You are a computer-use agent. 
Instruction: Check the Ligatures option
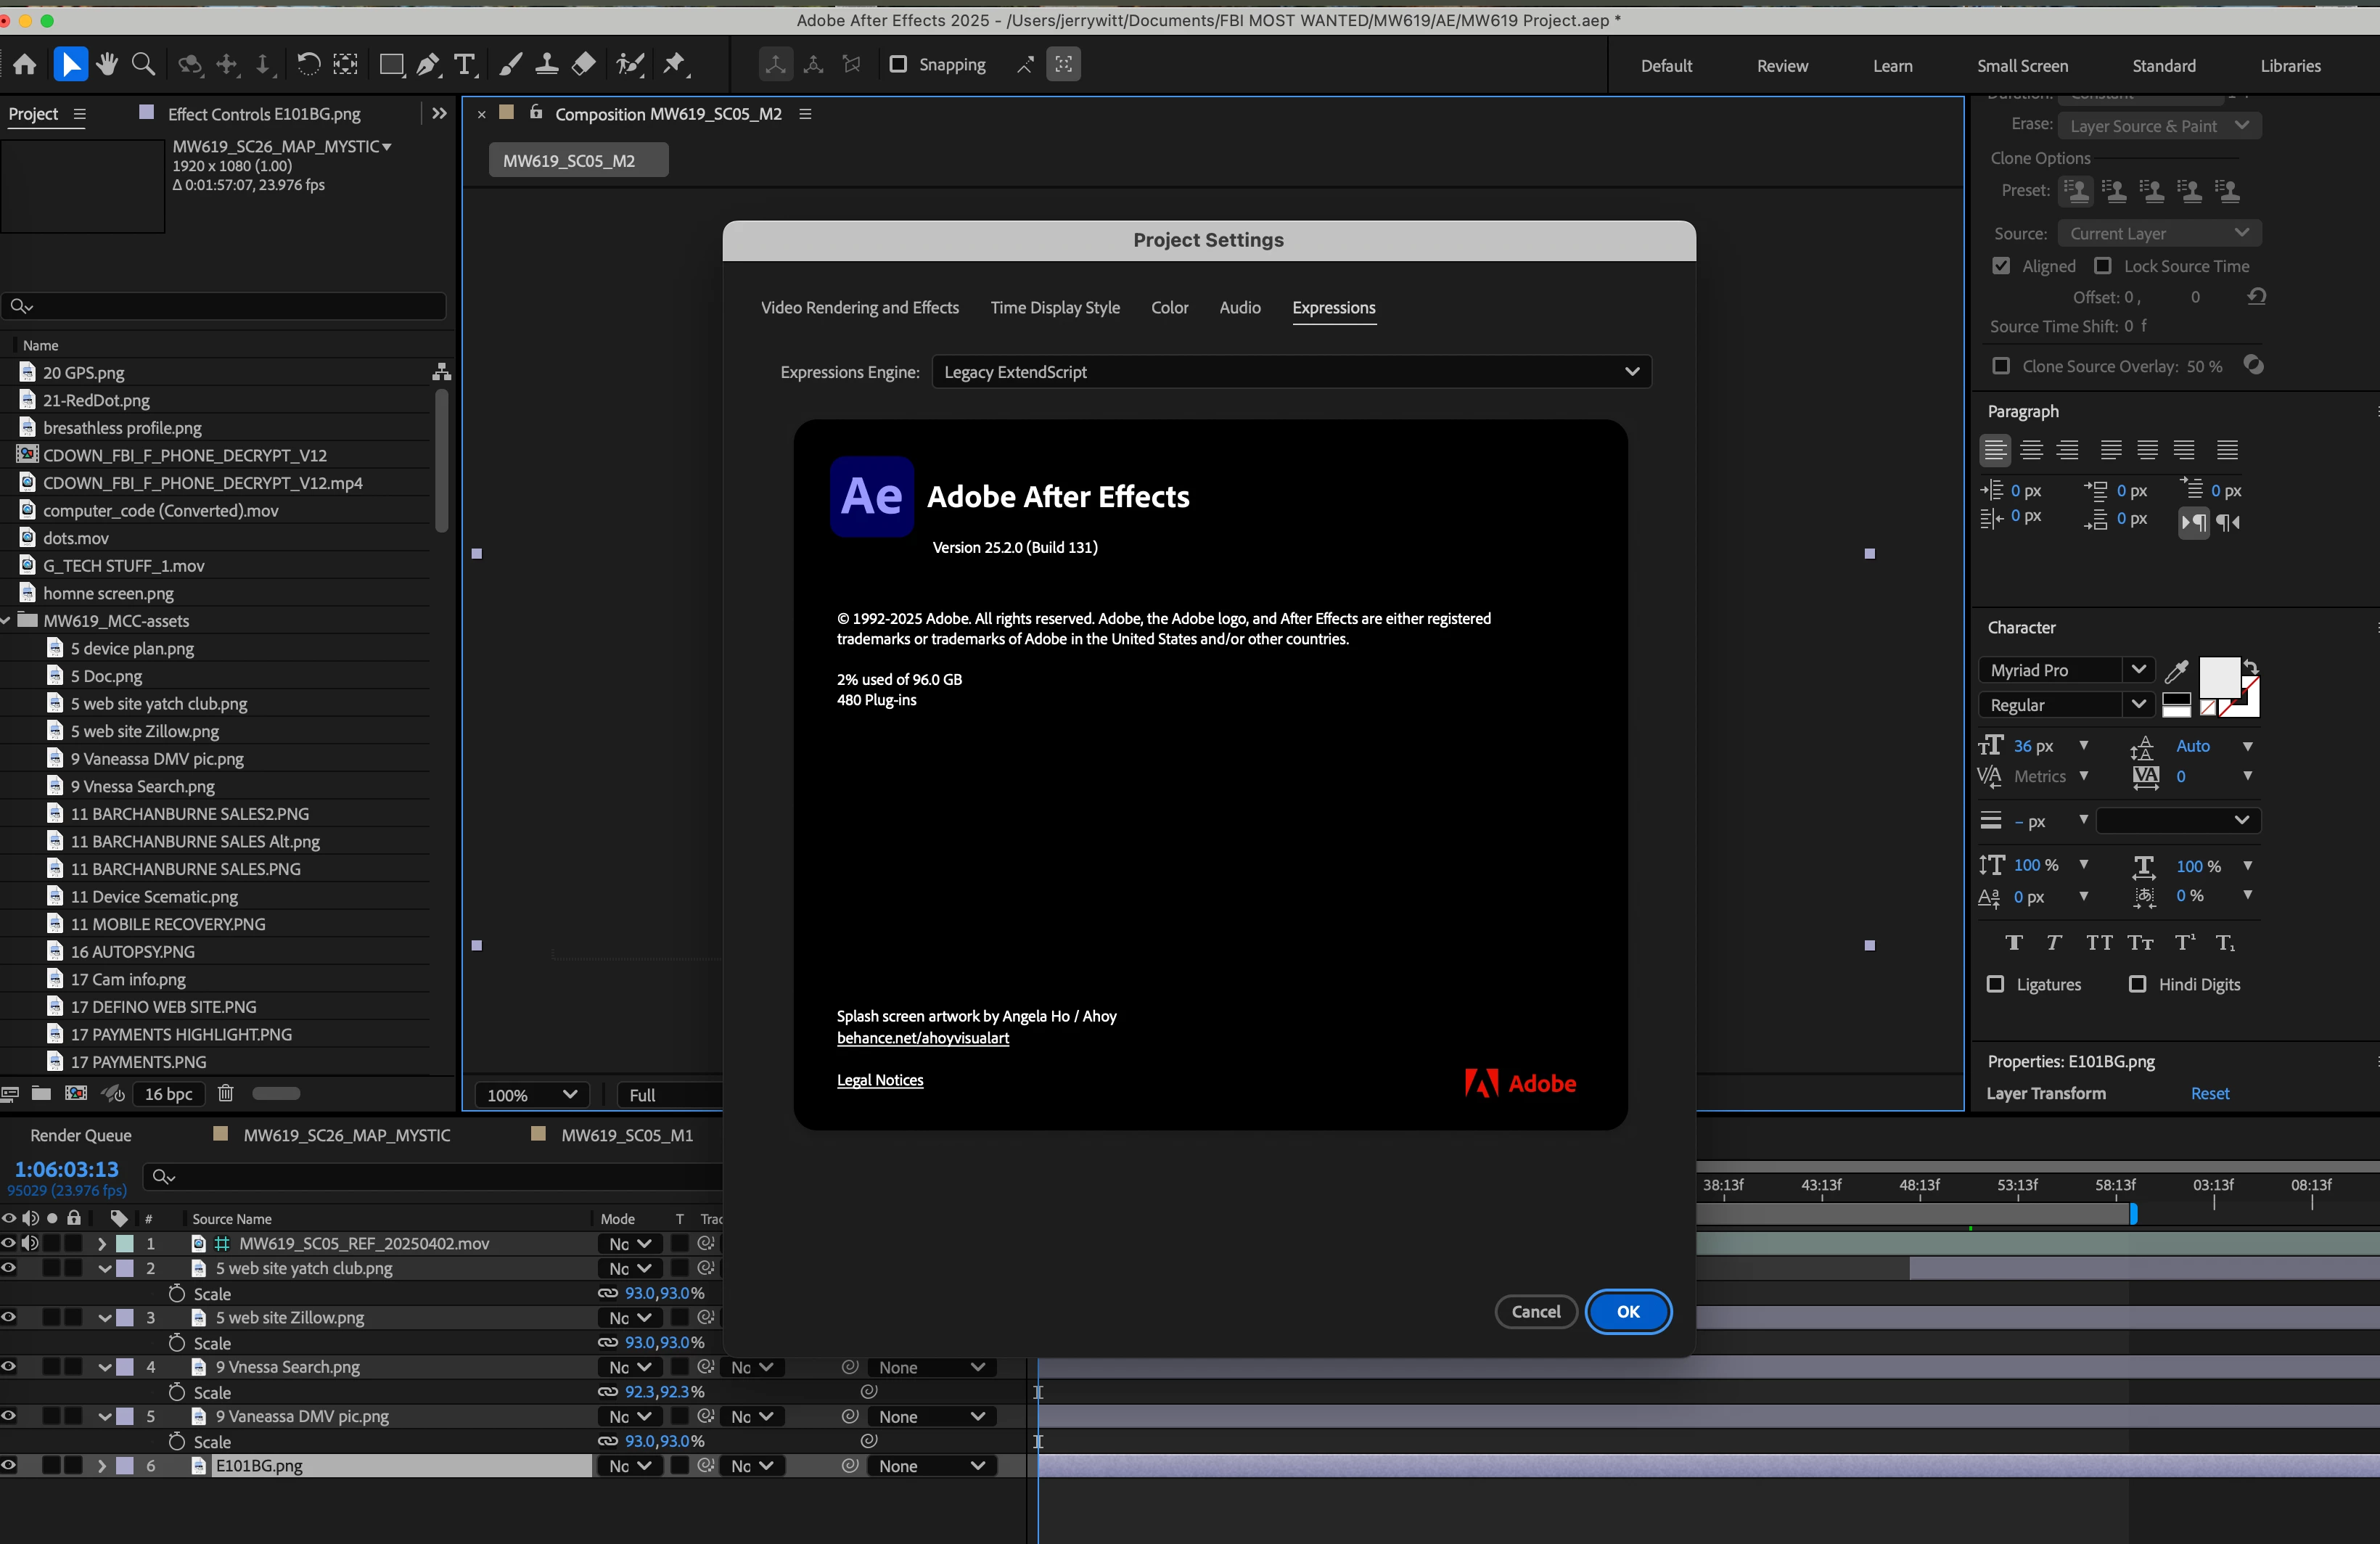(1995, 984)
